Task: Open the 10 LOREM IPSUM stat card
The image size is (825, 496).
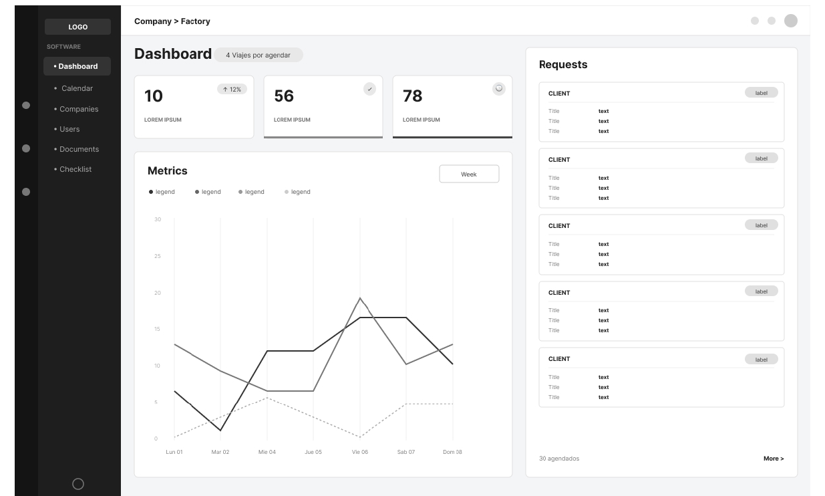Action: 194,107
